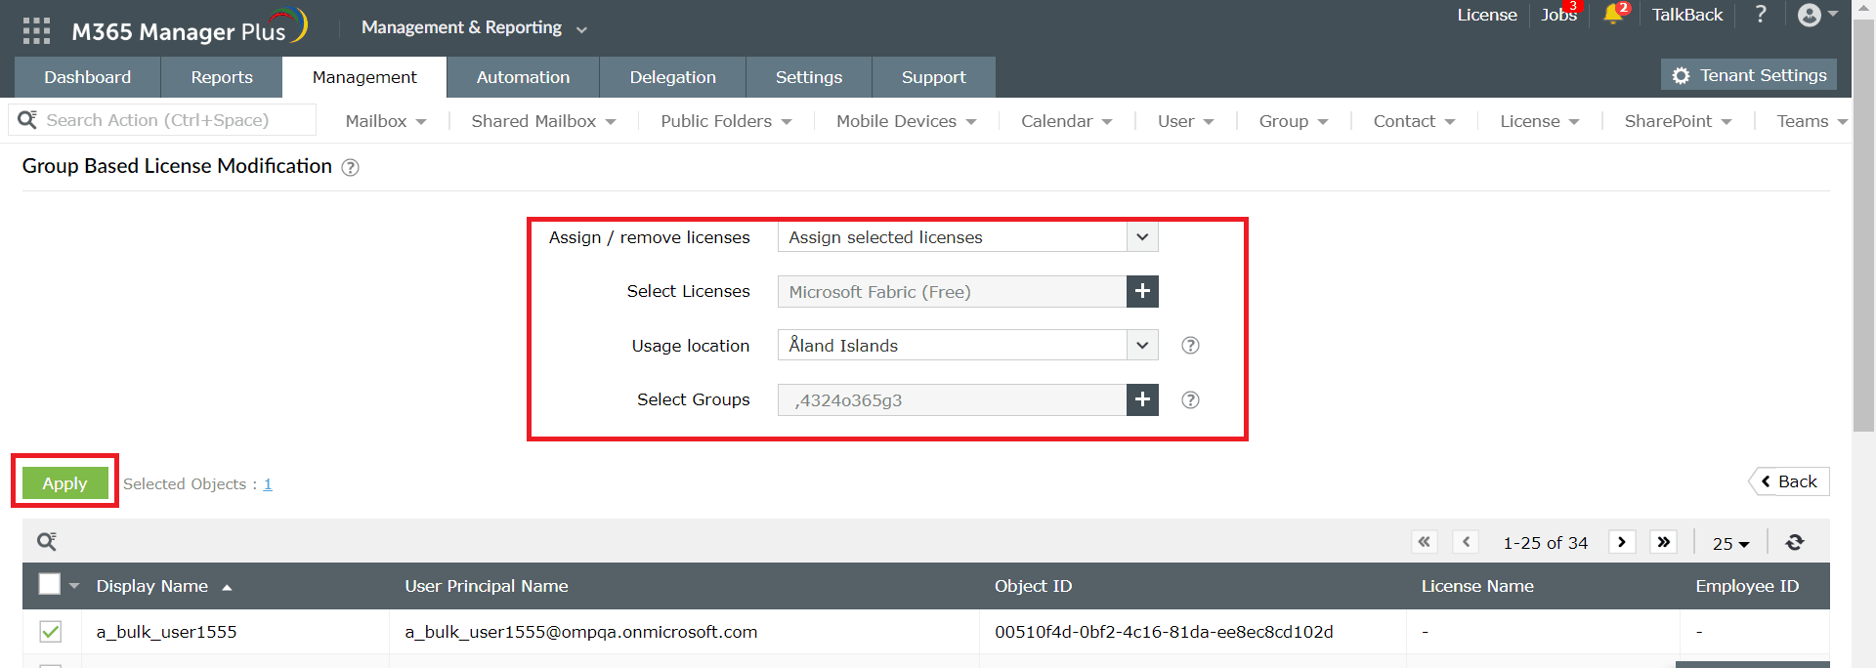Screen dimensions: 1876x668
Task: Open the 25 rows-per-page dropdown
Action: point(1730,543)
